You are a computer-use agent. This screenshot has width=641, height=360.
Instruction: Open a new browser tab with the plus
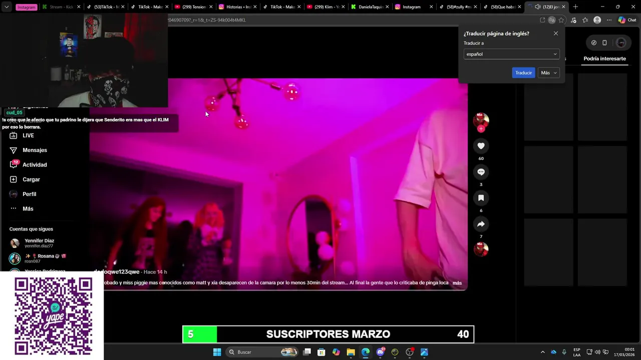pos(575,7)
